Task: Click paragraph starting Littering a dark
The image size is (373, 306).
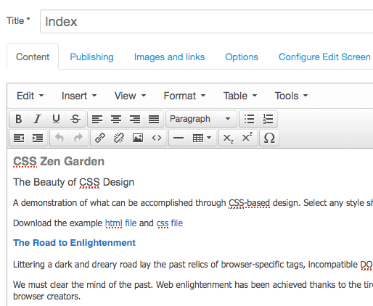Action: tap(193, 265)
